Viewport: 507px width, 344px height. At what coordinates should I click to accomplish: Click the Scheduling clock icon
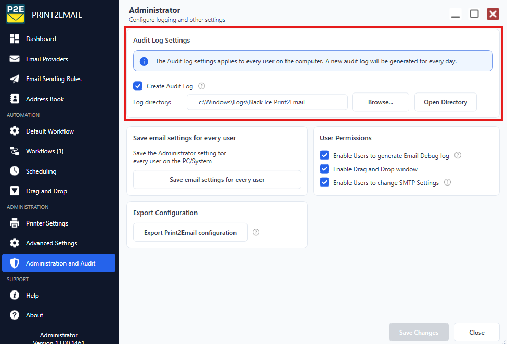tap(15, 171)
